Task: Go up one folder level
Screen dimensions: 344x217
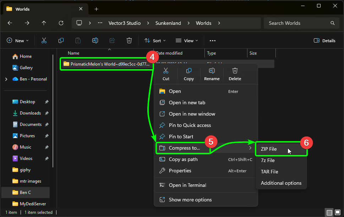Action: tap(44, 23)
